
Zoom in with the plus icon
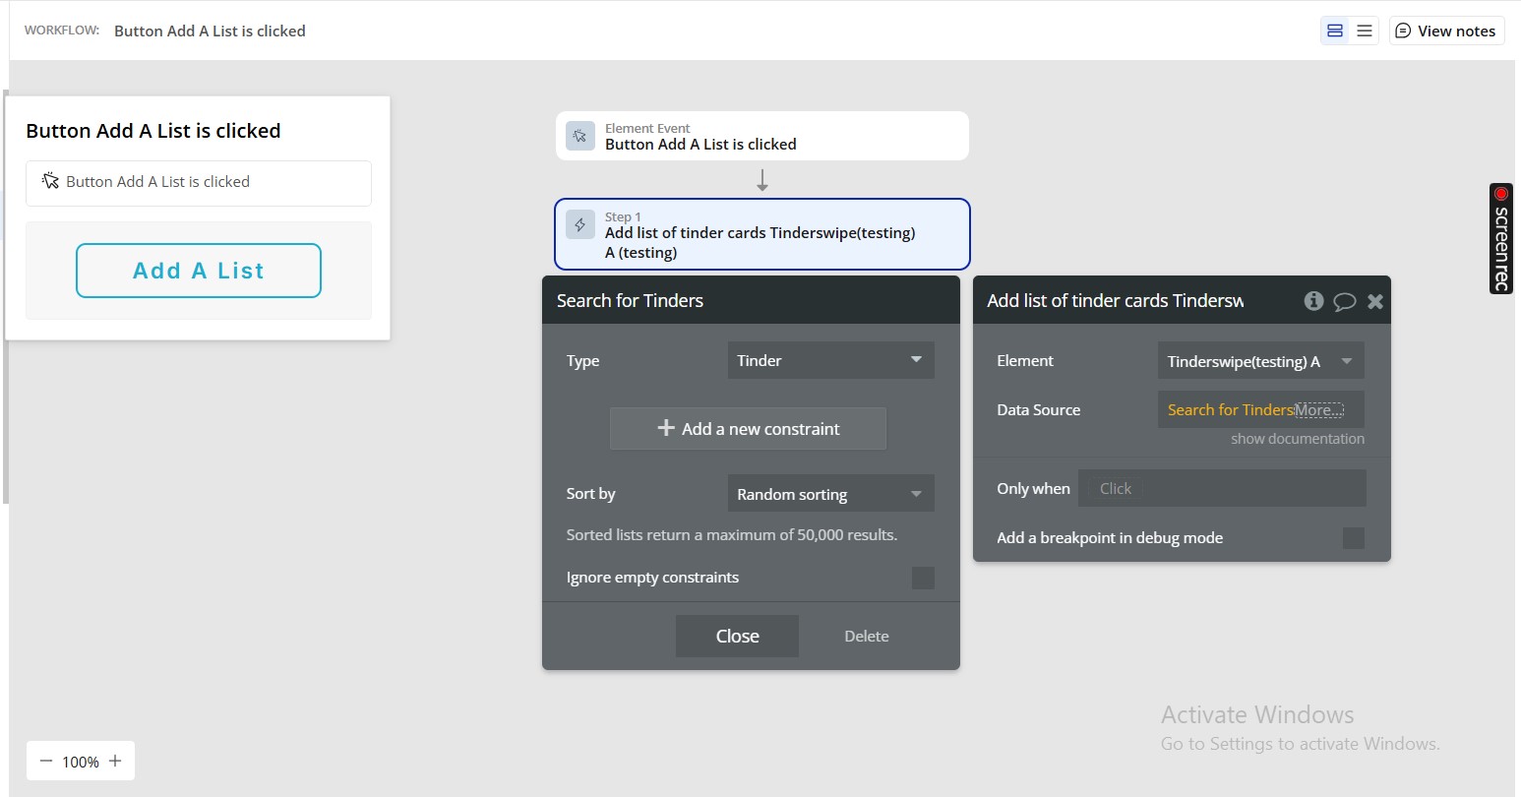pyautogui.click(x=115, y=761)
